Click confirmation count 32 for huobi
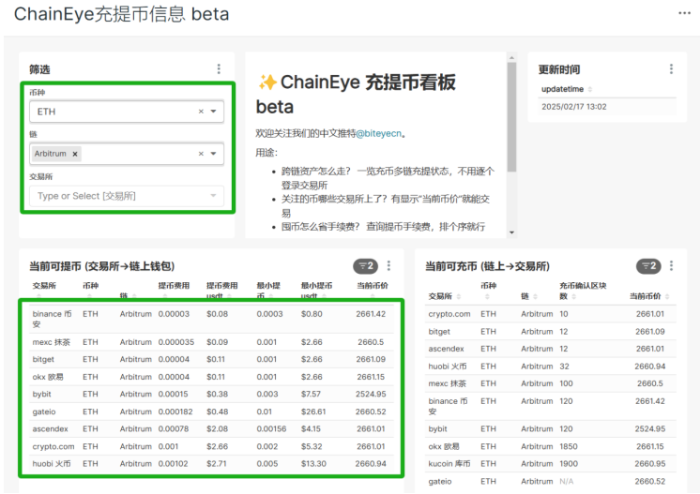 point(564,367)
